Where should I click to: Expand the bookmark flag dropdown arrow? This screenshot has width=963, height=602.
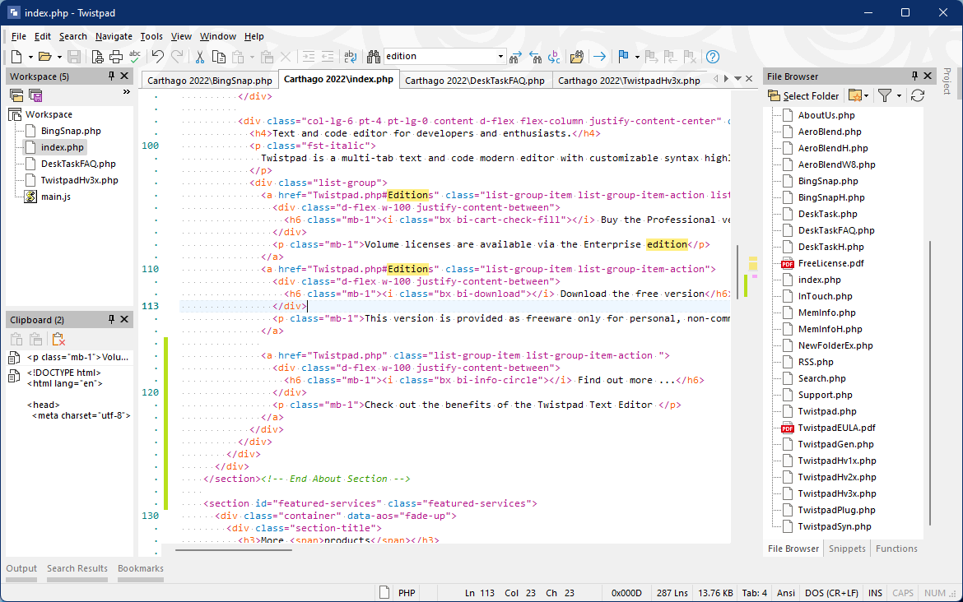pyautogui.click(x=636, y=57)
